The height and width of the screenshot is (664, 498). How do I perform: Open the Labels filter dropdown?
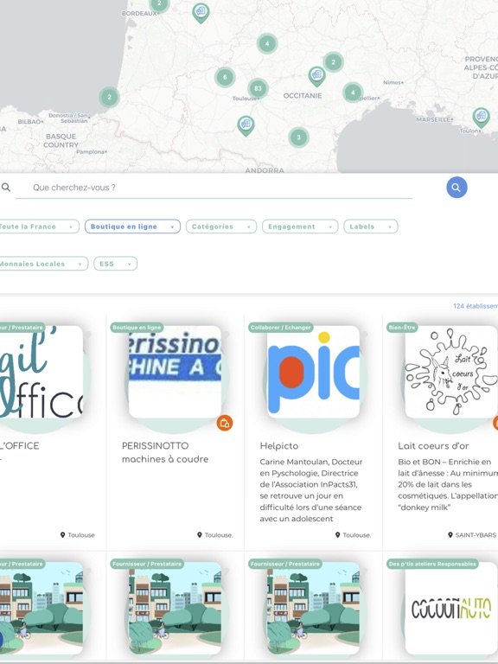[371, 227]
